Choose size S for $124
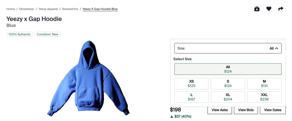Image resolution: width=292 pixels, height=121 pixels. tap(228, 84)
